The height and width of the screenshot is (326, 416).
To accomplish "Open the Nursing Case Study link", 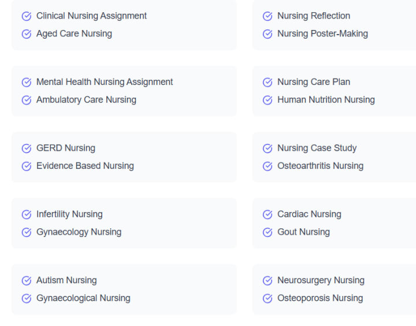I will [x=317, y=148].
